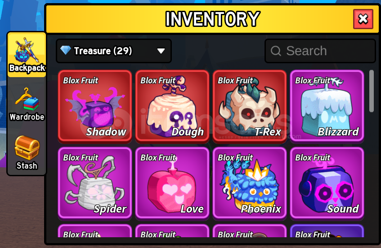Click the magnifying glass search icon

click(276, 51)
